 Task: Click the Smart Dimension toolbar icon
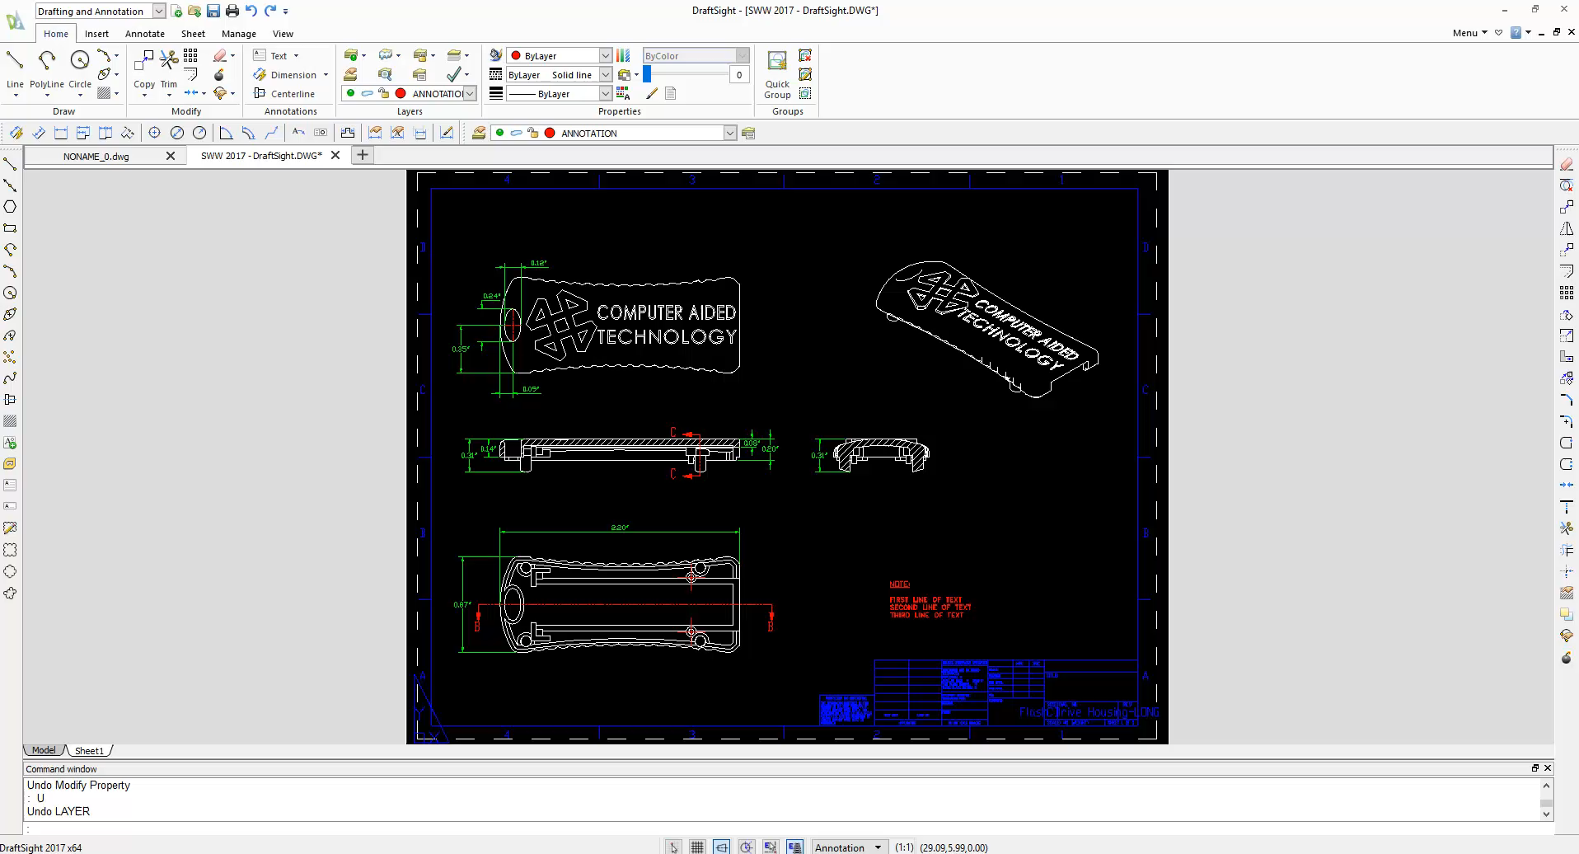click(16, 133)
